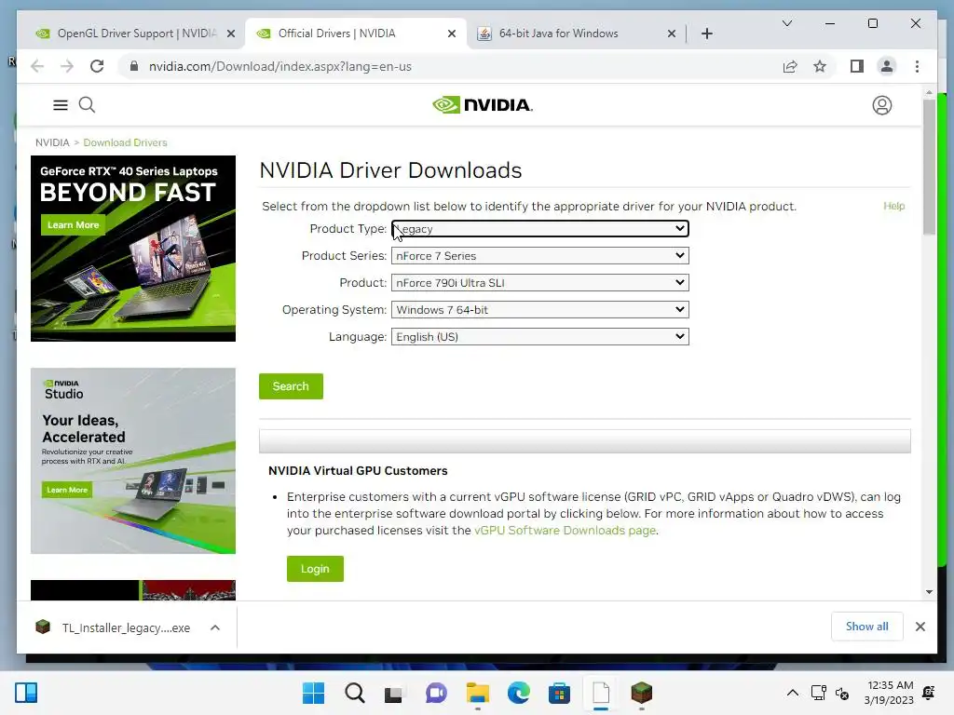Open the Operating System dropdown

pyautogui.click(x=539, y=309)
